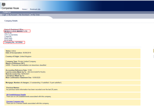Click Name & Registered Office label
The image size is (154, 106).
(14, 29)
